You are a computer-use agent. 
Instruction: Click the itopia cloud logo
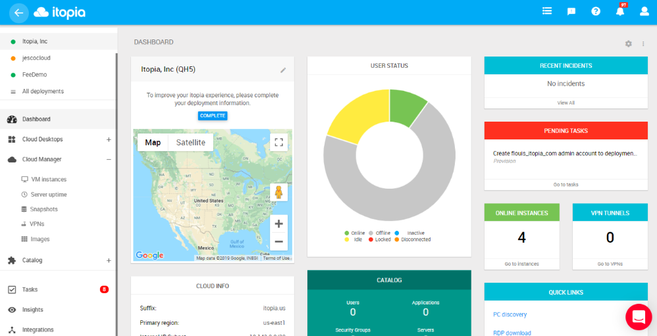point(59,12)
